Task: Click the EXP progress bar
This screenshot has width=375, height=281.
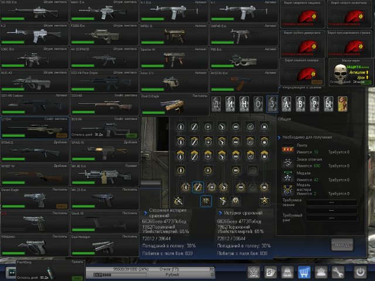Action: pos(120,275)
